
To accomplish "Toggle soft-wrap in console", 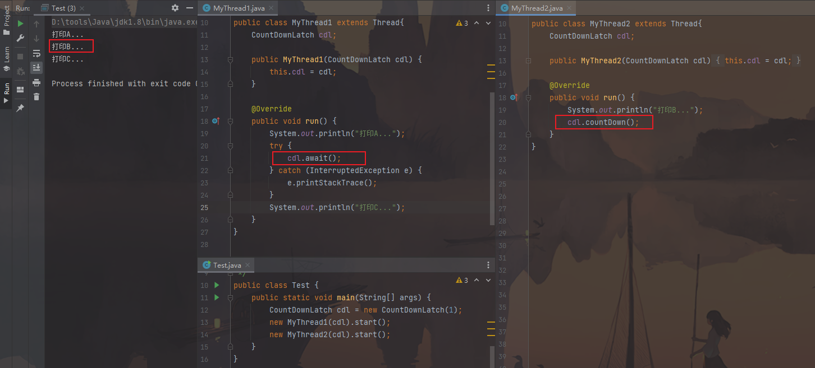I will tap(36, 53).
